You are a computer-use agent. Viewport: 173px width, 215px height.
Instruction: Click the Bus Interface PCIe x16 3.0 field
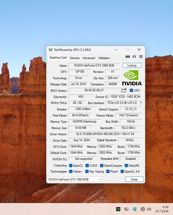[122, 103]
